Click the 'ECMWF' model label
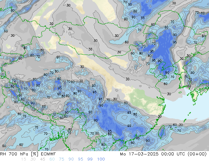 coord(48,154)
